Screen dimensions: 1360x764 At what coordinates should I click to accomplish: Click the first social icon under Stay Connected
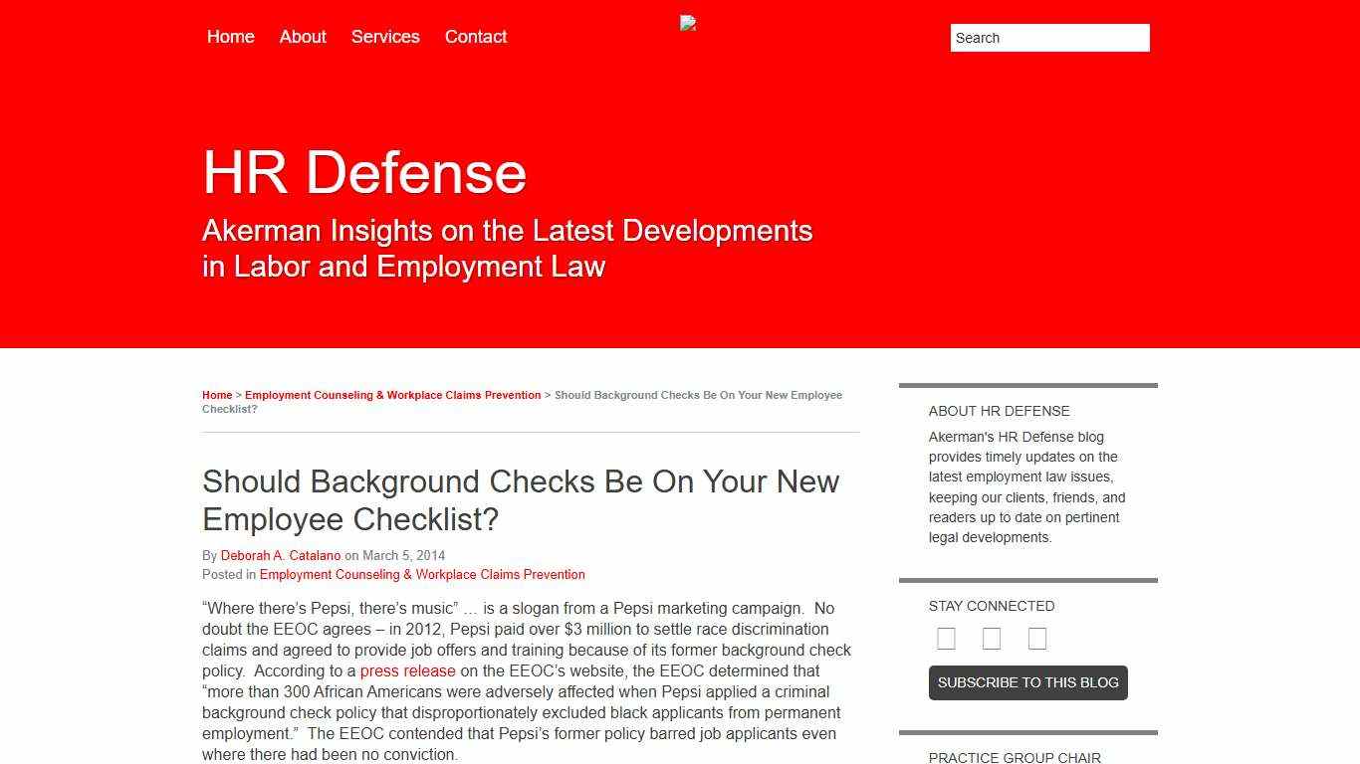point(946,639)
